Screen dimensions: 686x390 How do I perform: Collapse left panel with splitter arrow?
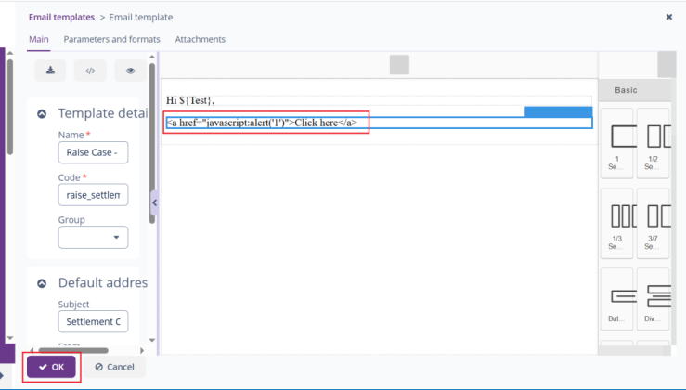point(154,202)
